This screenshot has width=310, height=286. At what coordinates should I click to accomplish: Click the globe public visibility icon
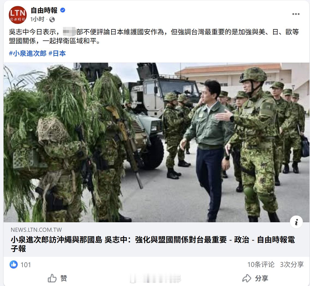point(52,20)
